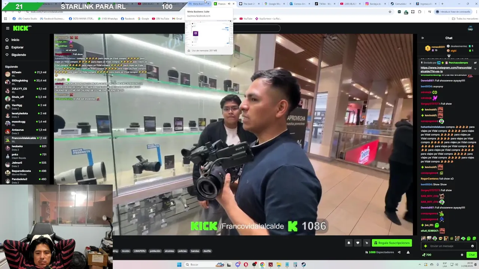Open iwobeka followed channel
This screenshot has height=269, width=479.
coord(25,148)
